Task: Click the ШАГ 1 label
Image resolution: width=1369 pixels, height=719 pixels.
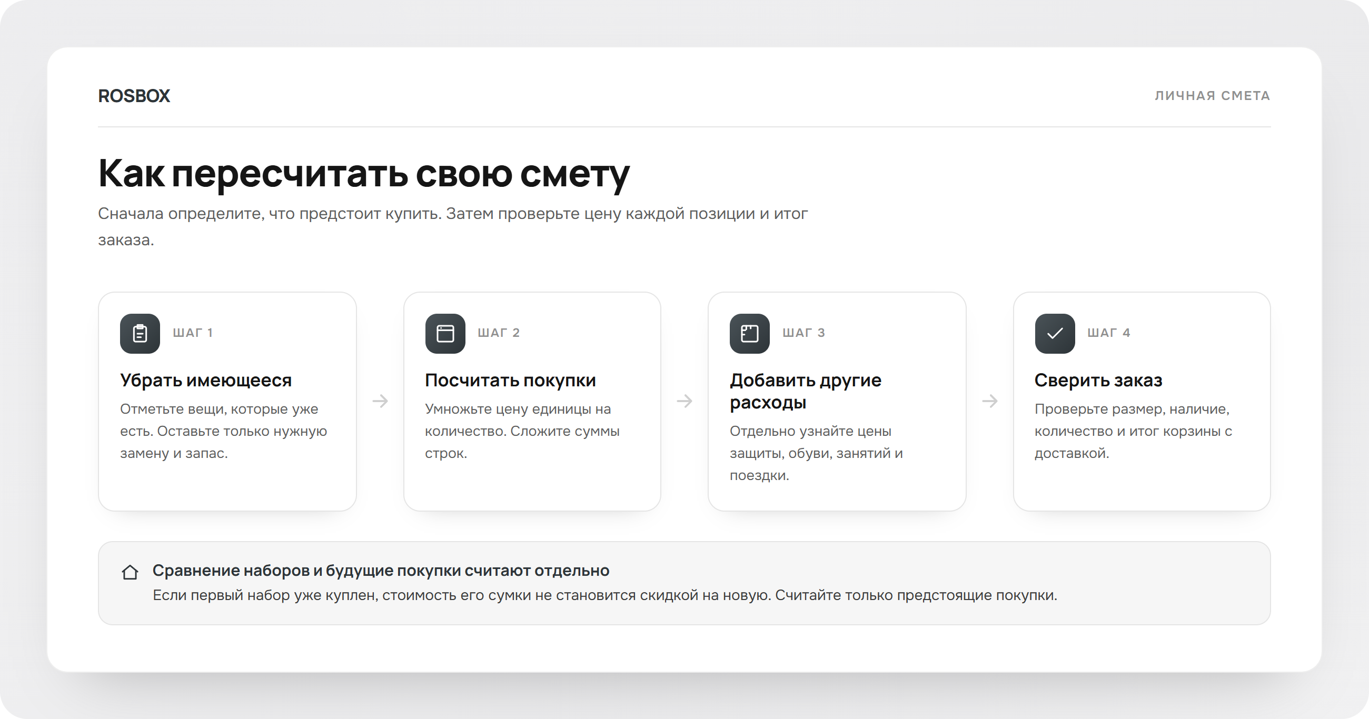Action: click(192, 333)
